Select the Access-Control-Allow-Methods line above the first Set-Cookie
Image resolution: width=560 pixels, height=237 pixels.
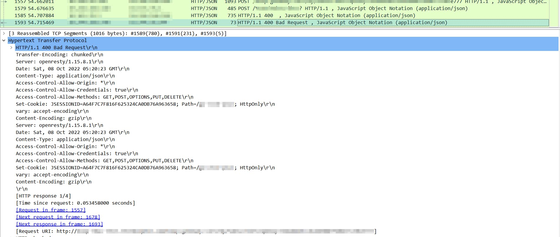(104, 97)
